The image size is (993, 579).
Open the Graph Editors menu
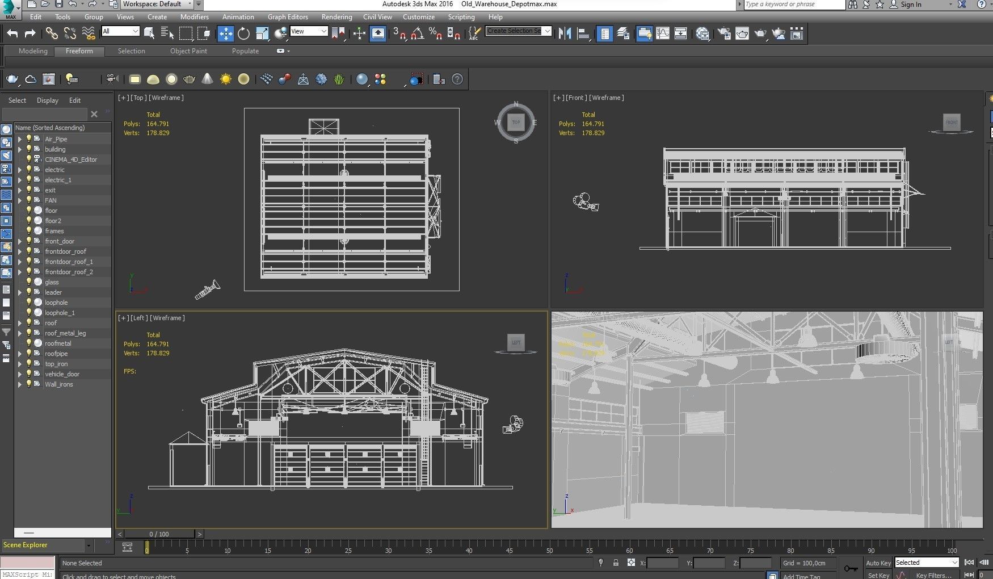288,17
